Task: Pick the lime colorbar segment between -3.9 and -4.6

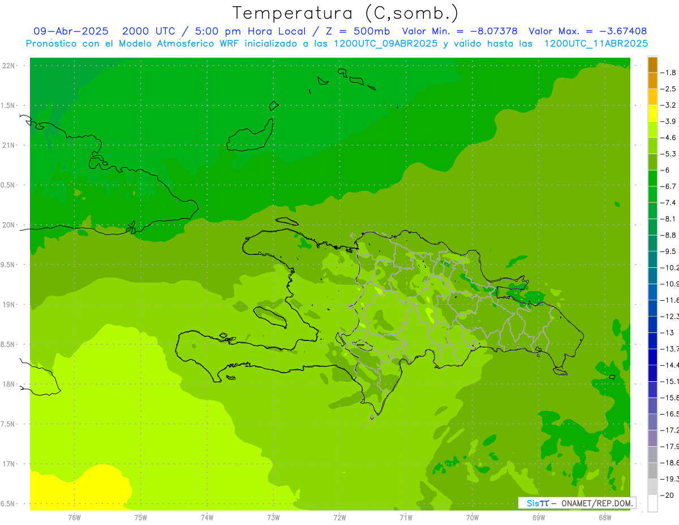Action: click(x=652, y=130)
